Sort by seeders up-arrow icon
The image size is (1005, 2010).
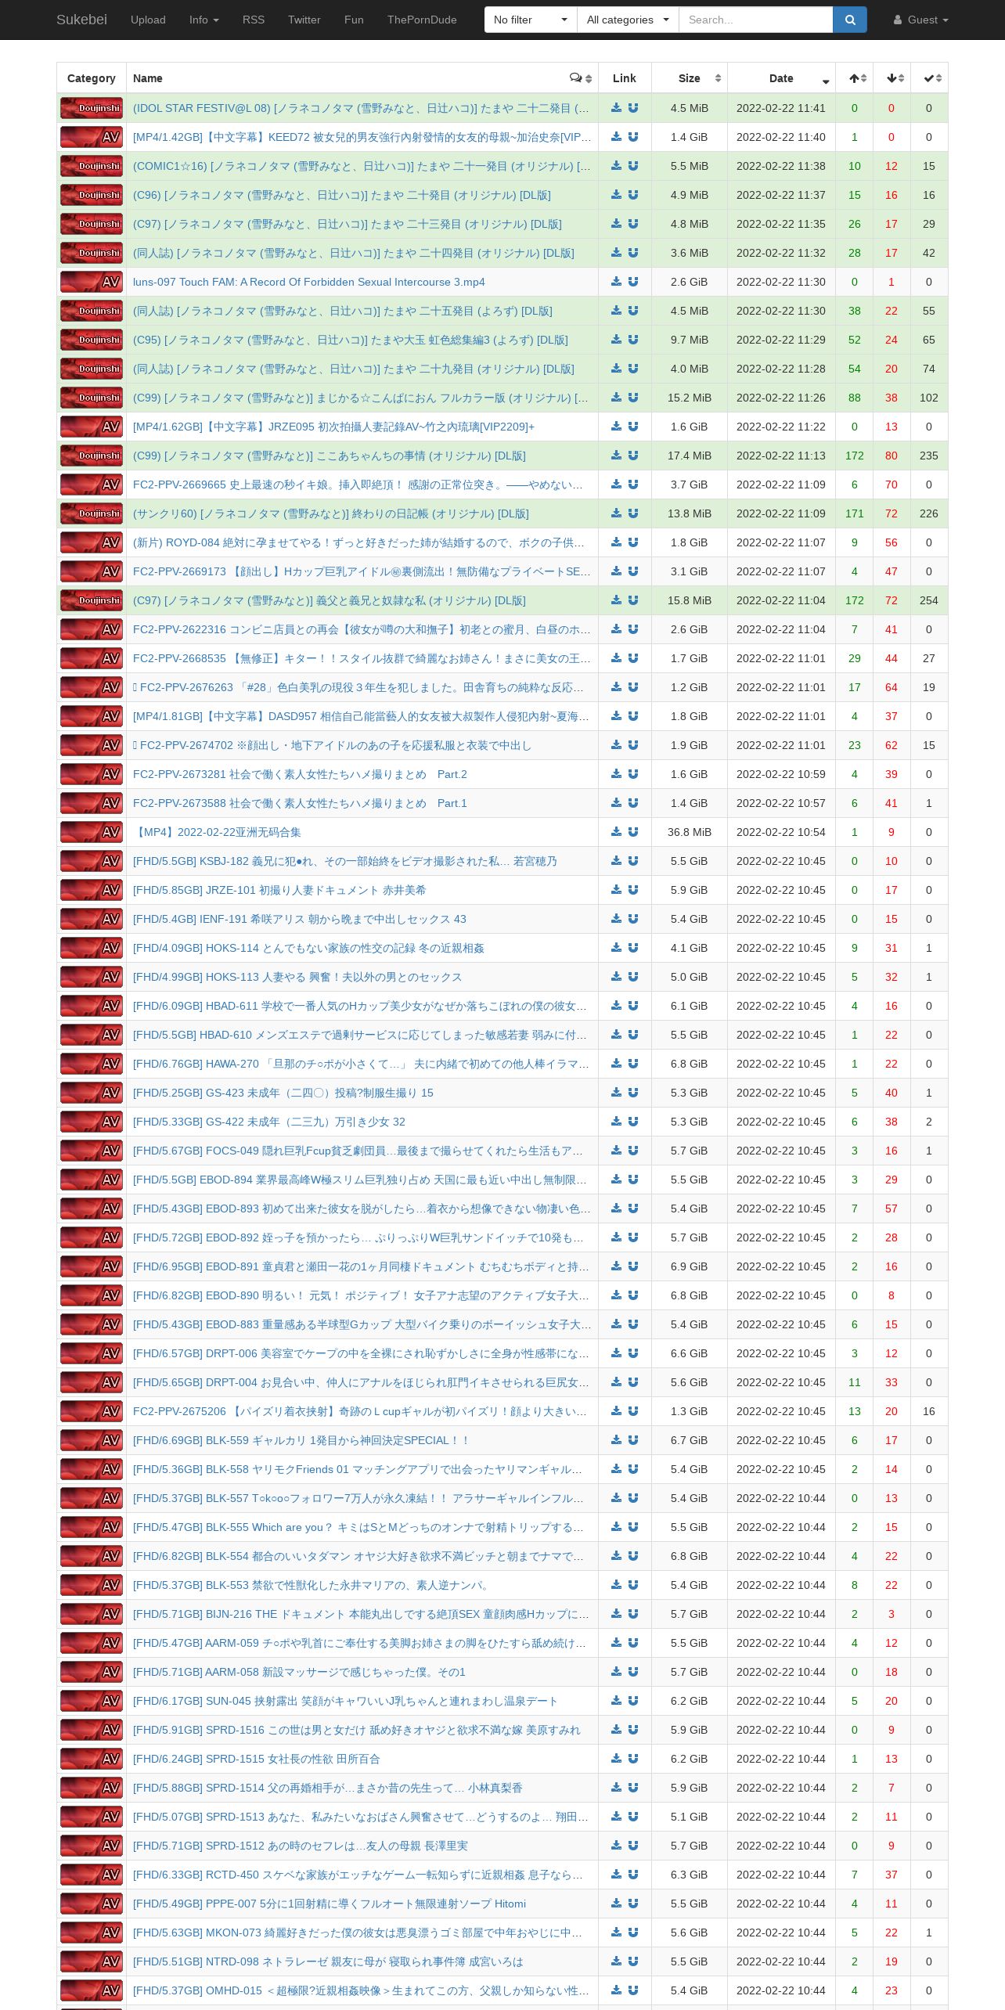tap(854, 77)
